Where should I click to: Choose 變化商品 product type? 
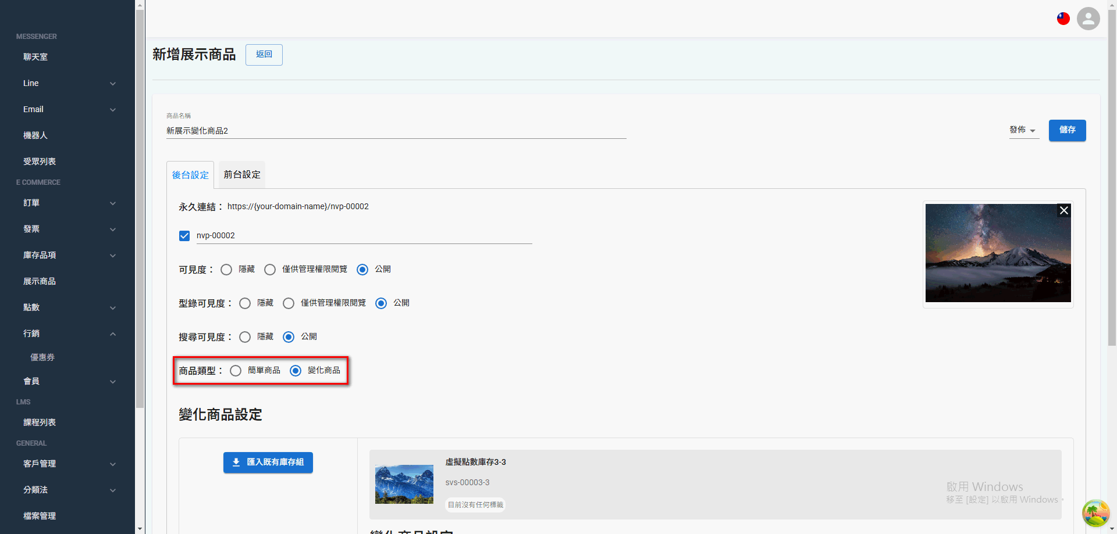tap(296, 371)
